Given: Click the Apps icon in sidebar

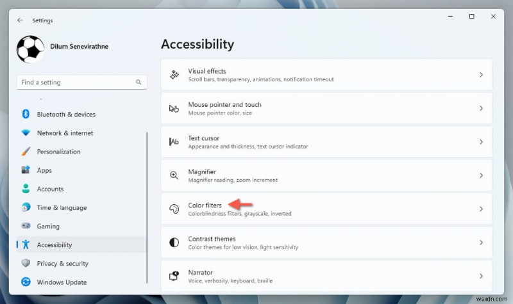Looking at the screenshot, I should [26, 170].
